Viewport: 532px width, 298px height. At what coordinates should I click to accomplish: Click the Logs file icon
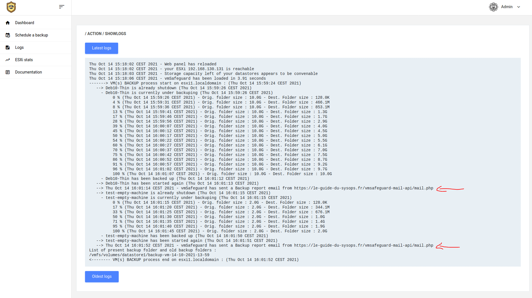[8, 47]
